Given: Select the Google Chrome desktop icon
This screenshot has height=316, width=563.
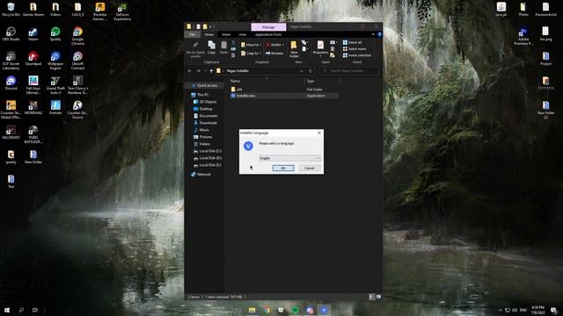Looking at the screenshot, I should click(77, 36).
